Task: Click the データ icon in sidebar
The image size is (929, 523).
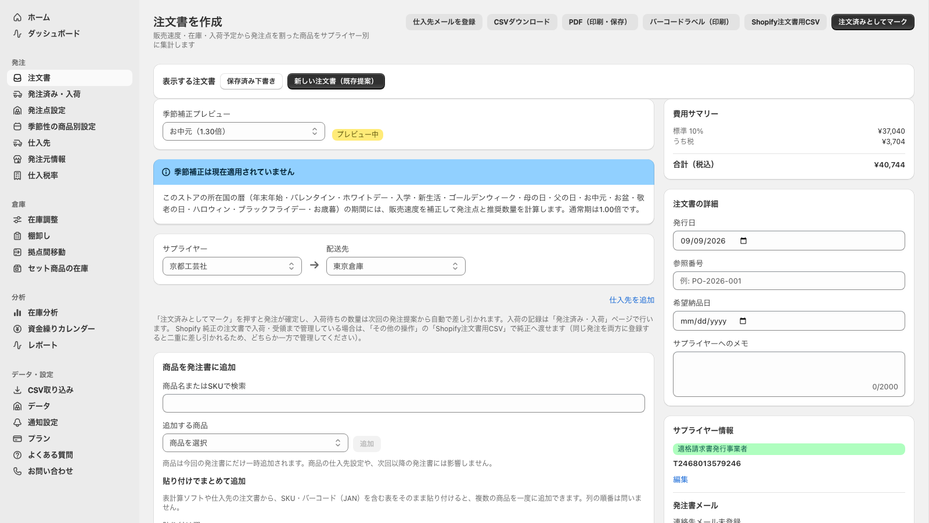Action: [17, 406]
